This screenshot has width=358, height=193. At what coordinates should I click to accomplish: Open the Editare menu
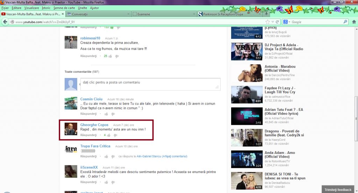[16, 8]
